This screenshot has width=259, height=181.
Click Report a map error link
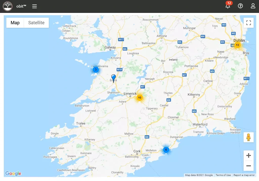244,175
